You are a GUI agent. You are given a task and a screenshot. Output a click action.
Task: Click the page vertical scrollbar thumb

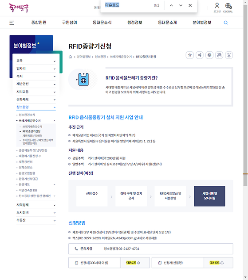245,96
